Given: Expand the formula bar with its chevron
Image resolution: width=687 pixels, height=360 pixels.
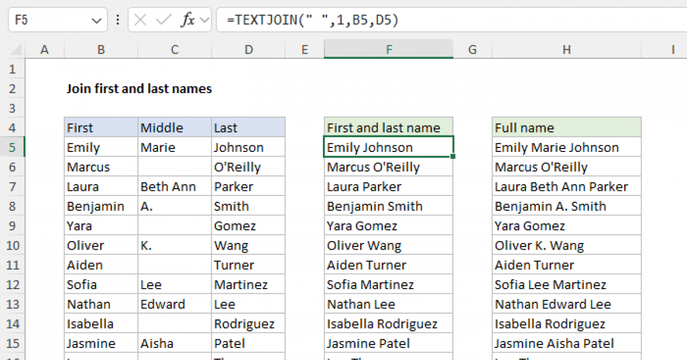Looking at the screenshot, I should coord(204,19).
